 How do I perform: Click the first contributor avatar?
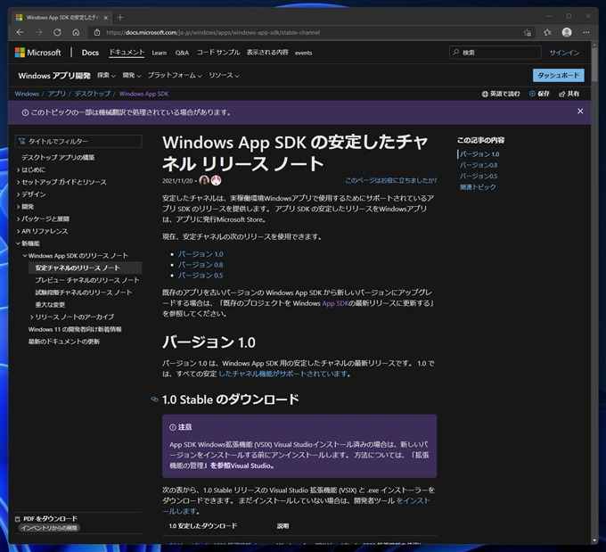point(204,180)
